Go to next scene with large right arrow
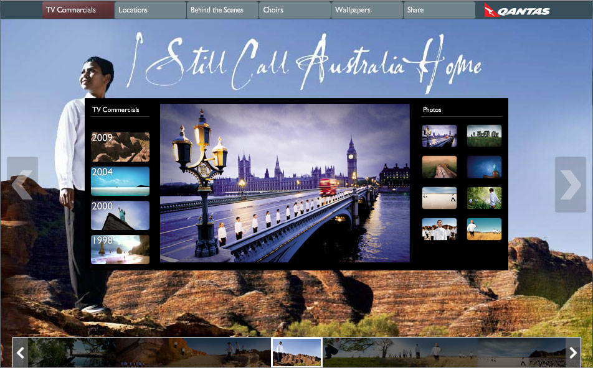The image size is (593, 368). click(571, 184)
